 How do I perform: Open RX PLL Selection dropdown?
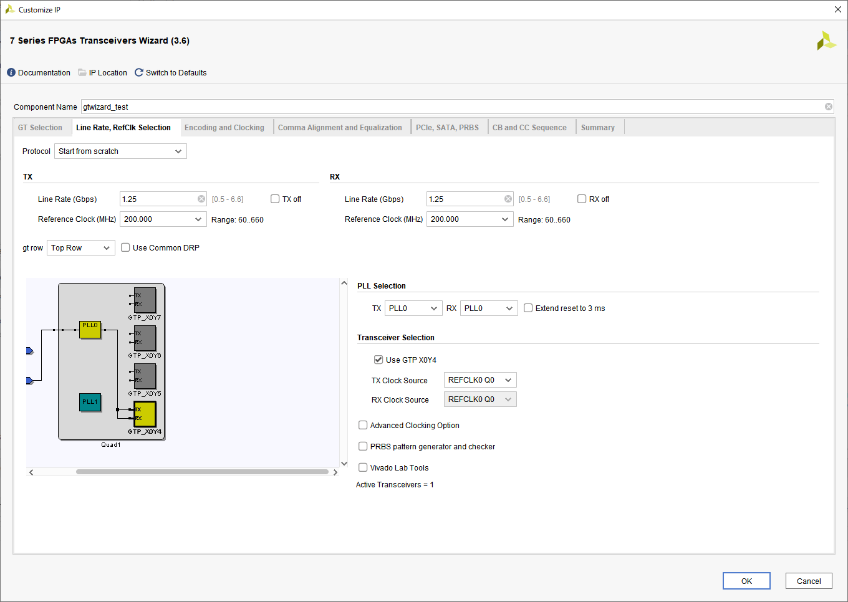489,308
